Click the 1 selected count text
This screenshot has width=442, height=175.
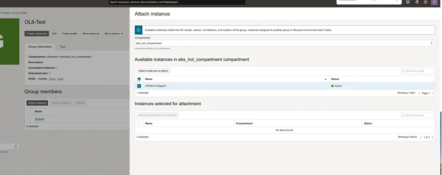pos(143,93)
